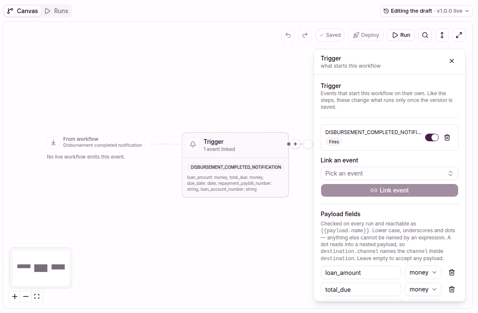478x313 pixels.
Task: Zoom out on the canvas
Action: (26, 296)
